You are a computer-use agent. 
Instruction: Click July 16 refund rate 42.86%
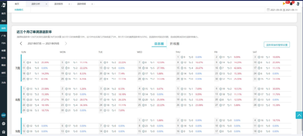(x=238, y=68)
